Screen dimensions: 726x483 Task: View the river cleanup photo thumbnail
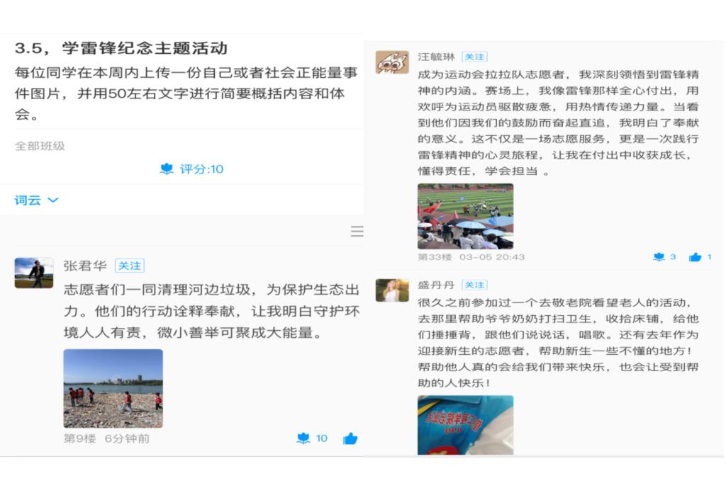click(113, 388)
